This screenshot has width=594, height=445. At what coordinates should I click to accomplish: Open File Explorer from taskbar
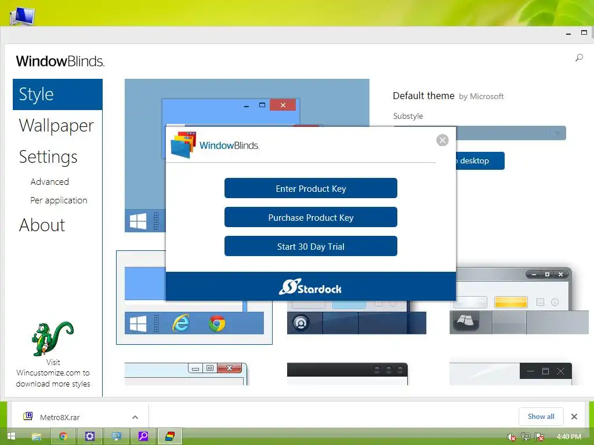37,436
